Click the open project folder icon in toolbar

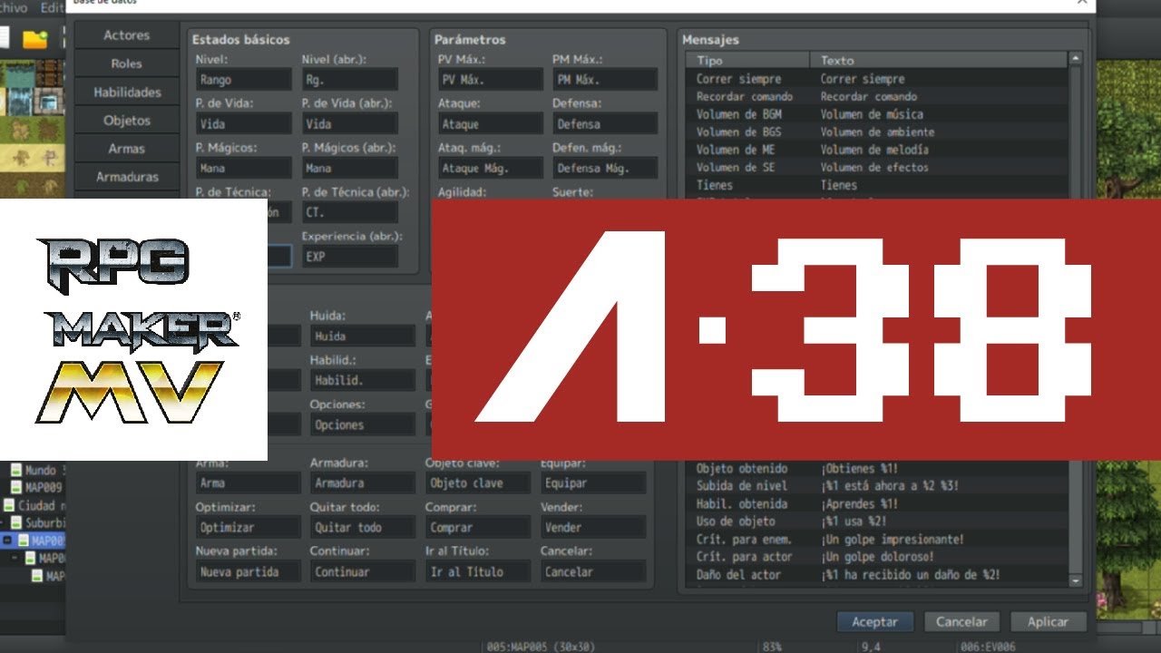[34, 39]
